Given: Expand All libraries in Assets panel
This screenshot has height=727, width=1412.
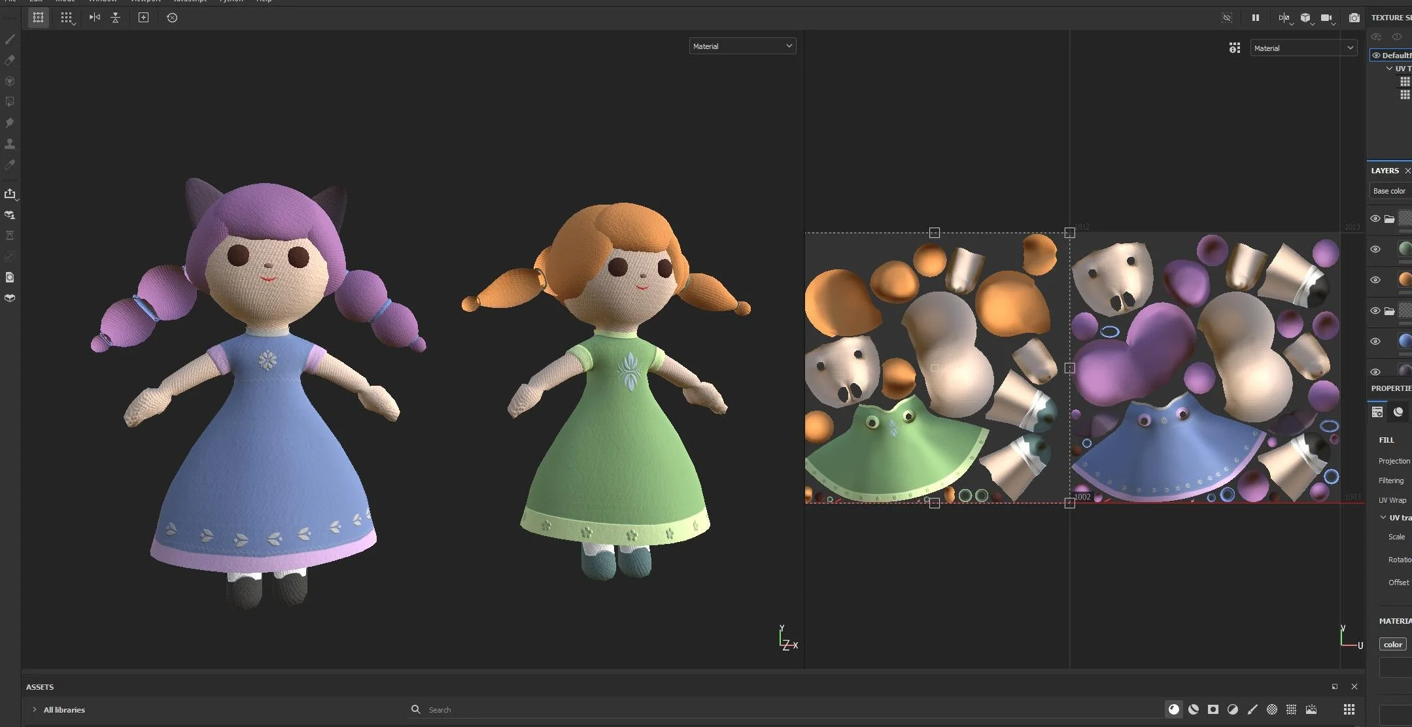Looking at the screenshot, I should [x=34, y=709].
